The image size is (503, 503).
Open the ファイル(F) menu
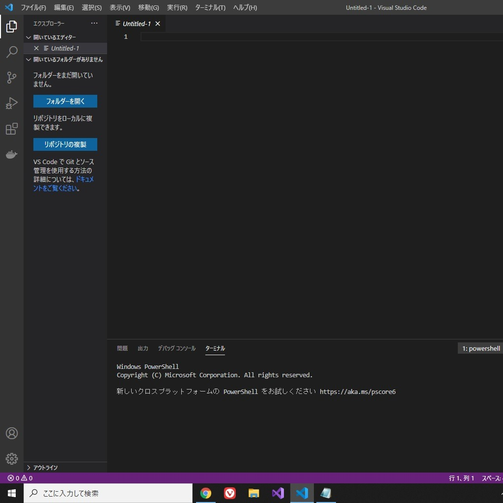coord(33,7)
